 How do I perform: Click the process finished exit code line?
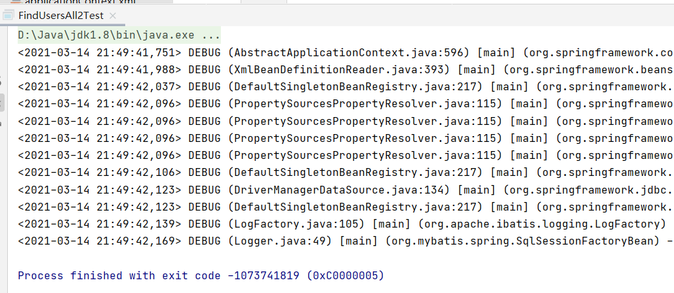(x=201, y=275)
